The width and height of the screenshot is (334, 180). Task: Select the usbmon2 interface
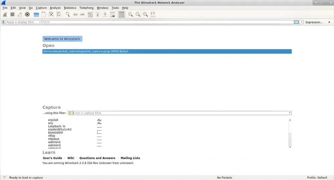[54, 145]
